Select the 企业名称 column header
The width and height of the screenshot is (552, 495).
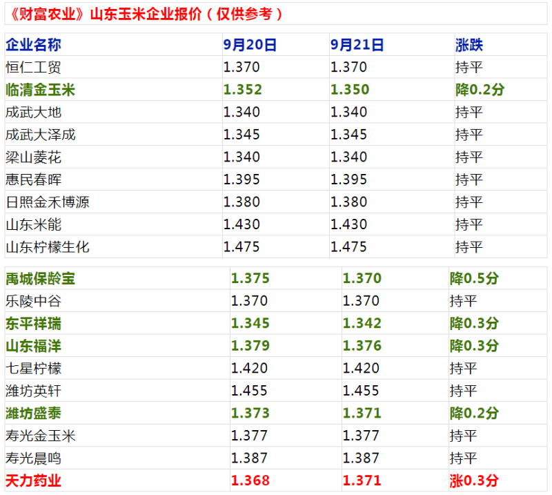pos(33,45)
